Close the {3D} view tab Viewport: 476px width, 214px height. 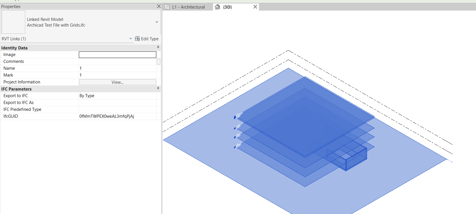[255, 7]
